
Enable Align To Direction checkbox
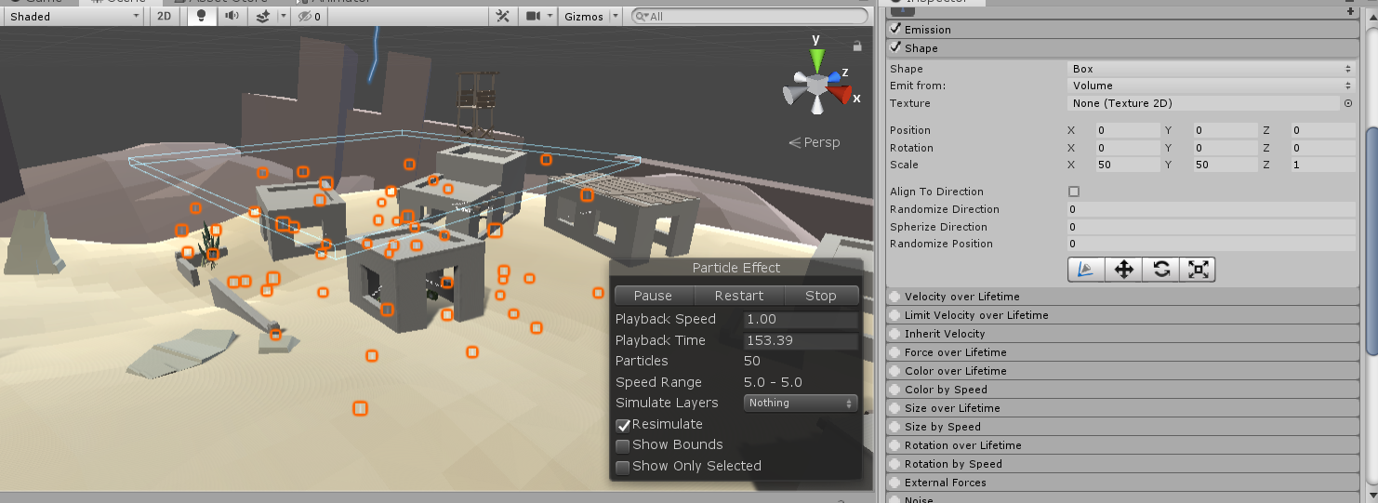[1074, 192]
